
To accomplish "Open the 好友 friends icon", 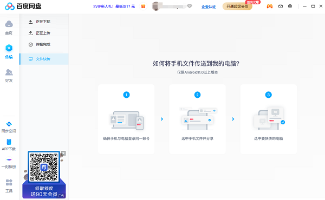I will [x=9, y=72].
